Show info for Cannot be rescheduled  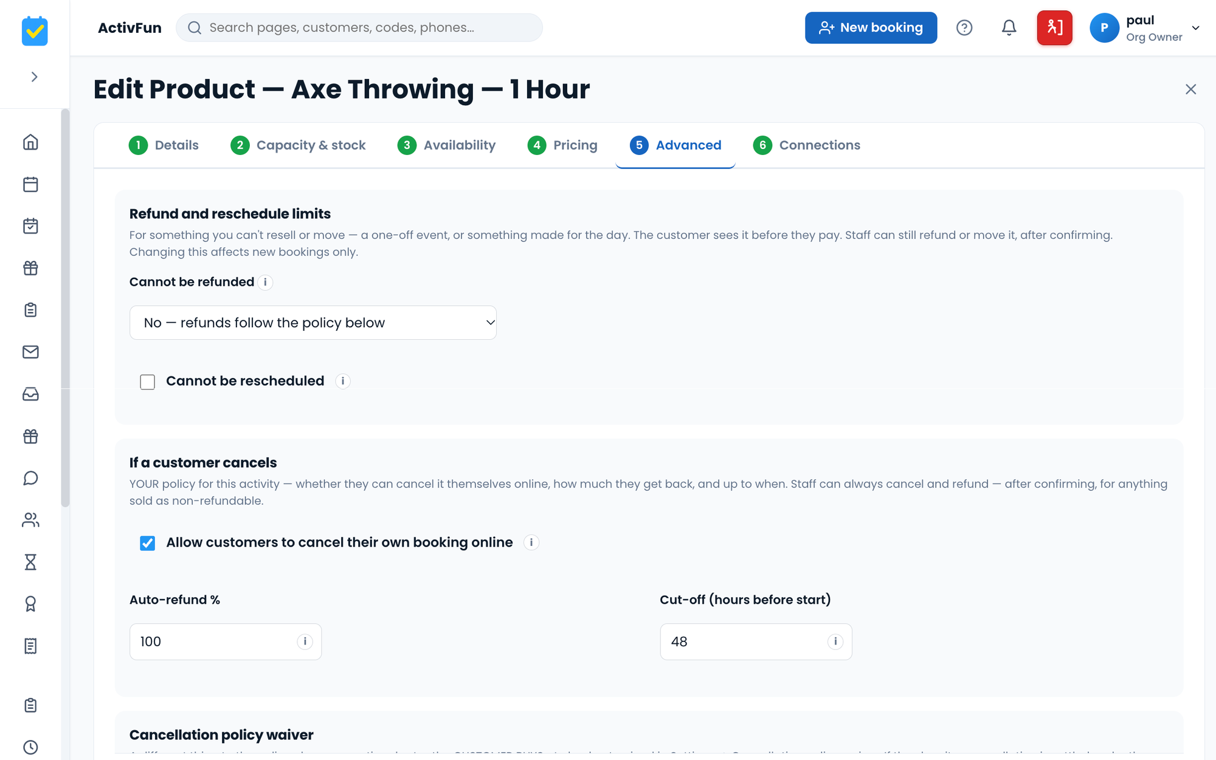(x=343, y=381)
